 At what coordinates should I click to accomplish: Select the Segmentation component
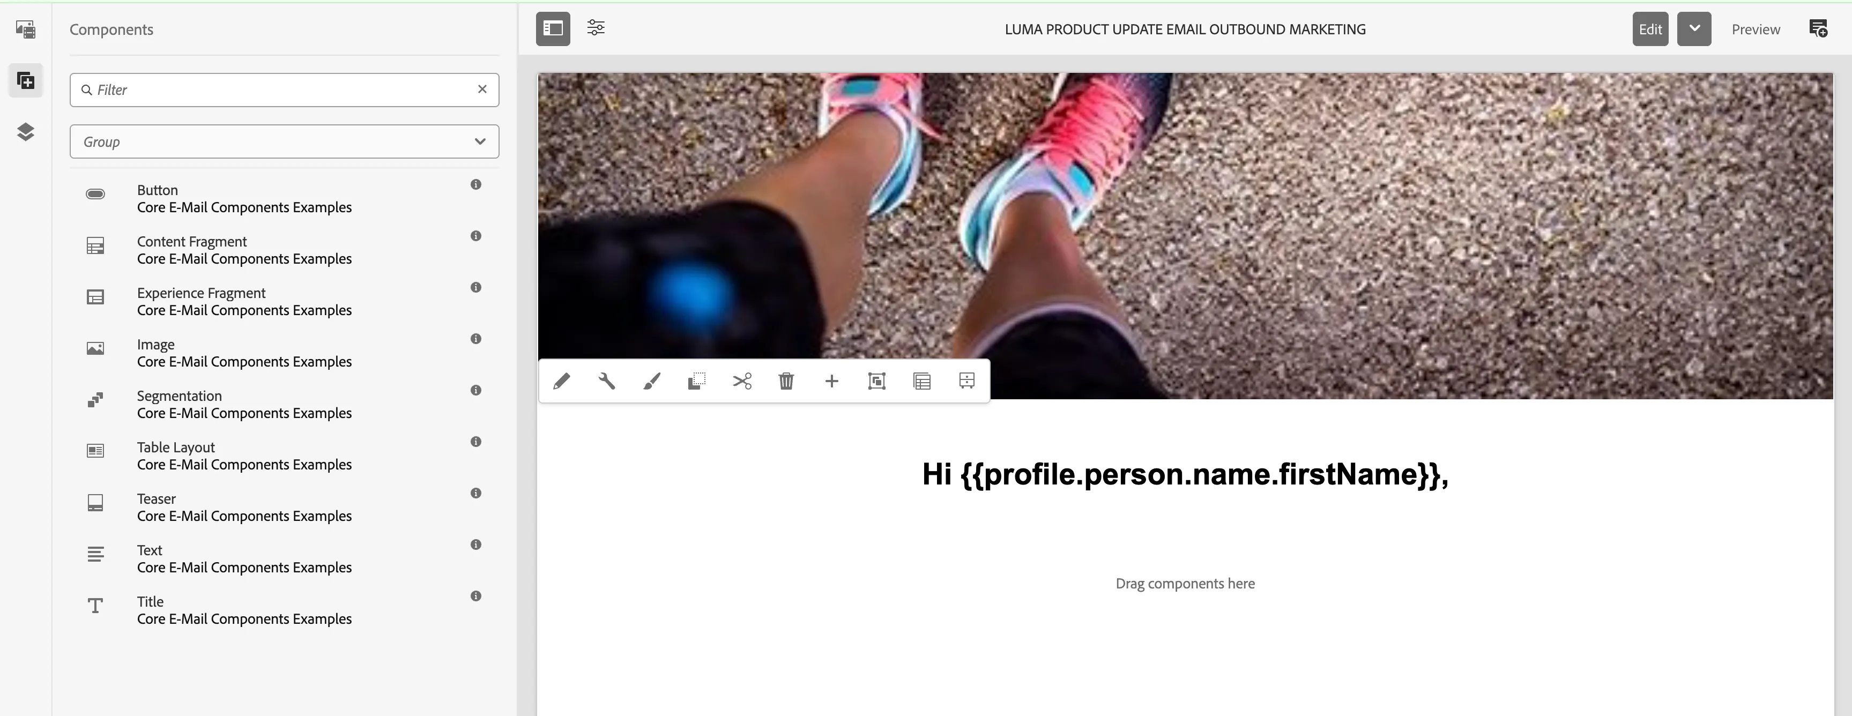pos(284,405)
